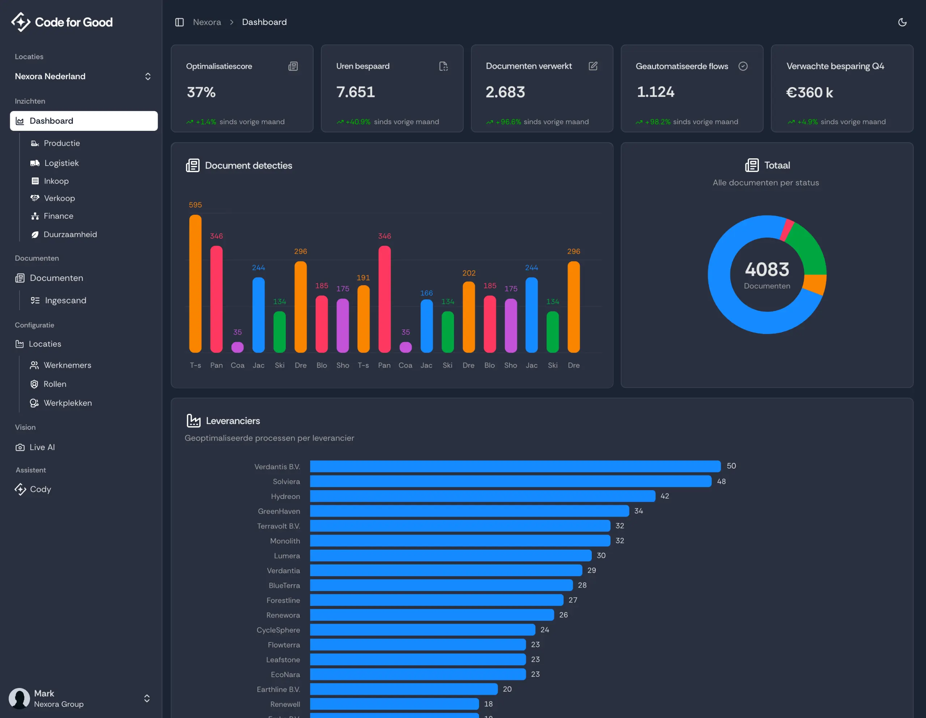The image size is (926, 718).
Task: Select the Live AI camera icon
Action: 20,447
